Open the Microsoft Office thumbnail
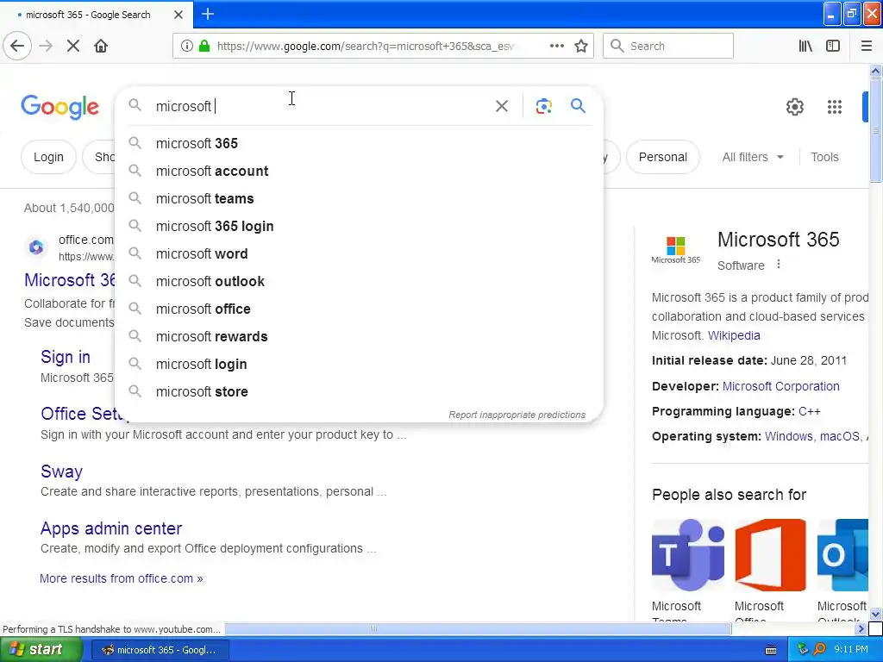883x662 pixels. [770, 555]
